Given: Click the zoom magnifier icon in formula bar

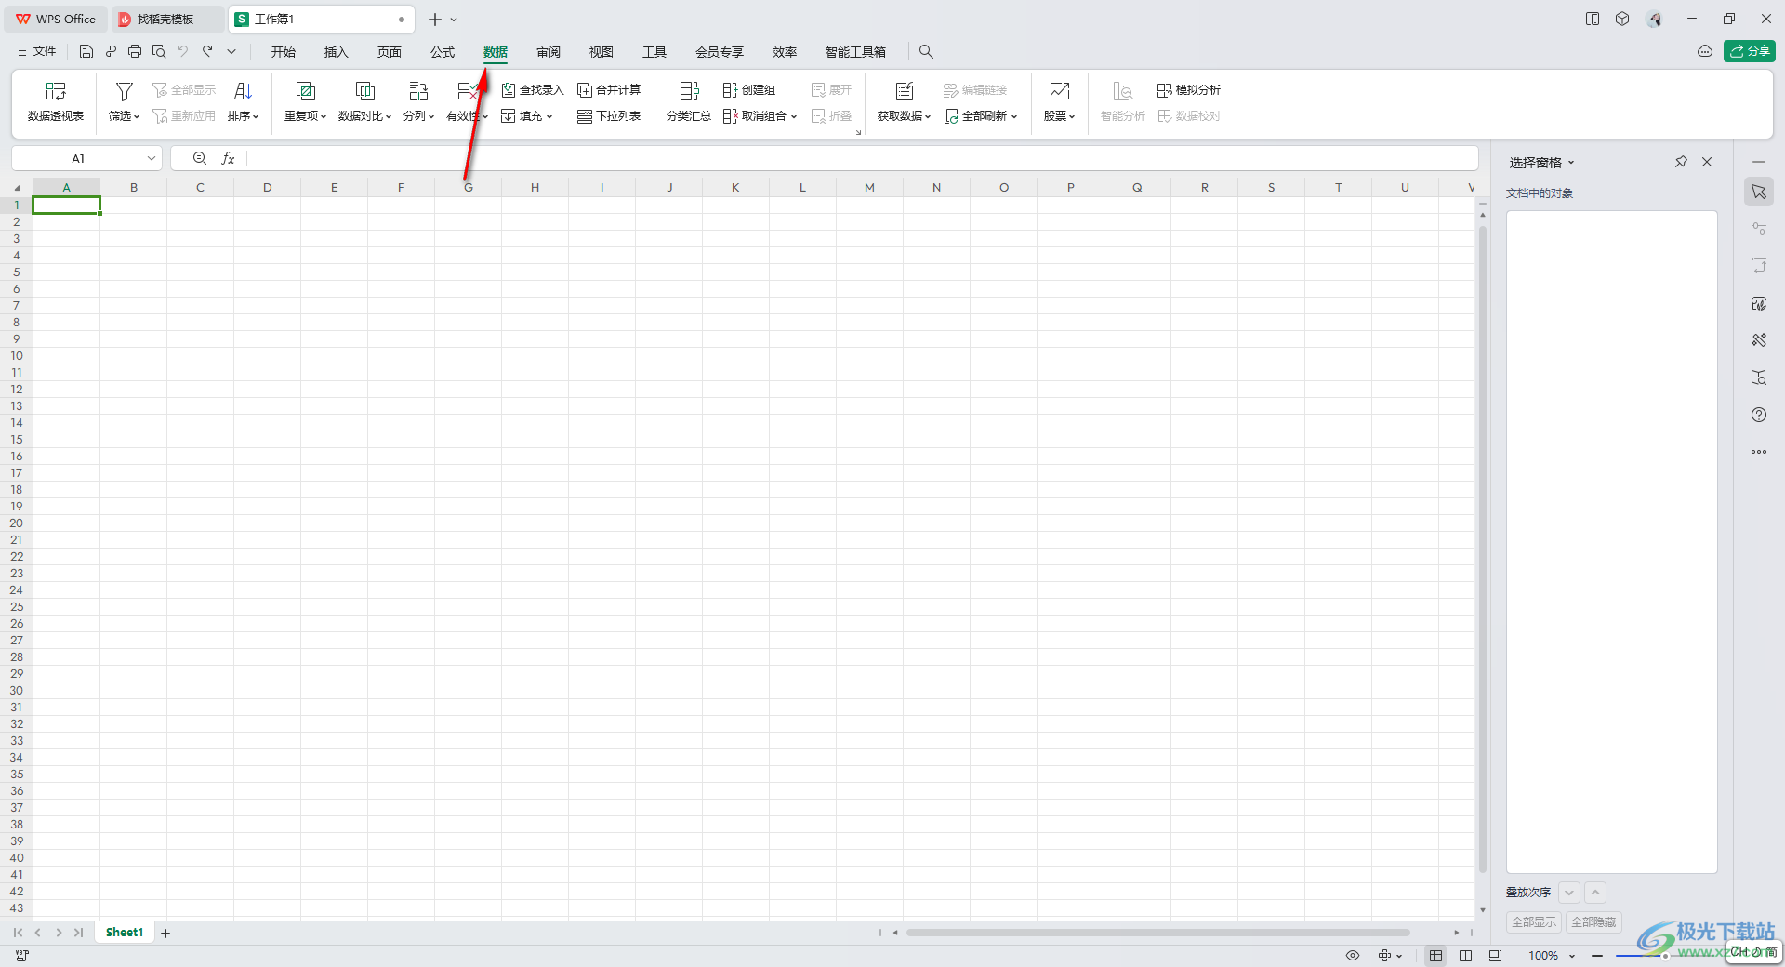Looking at the screenshot, I should pos(200,159).
